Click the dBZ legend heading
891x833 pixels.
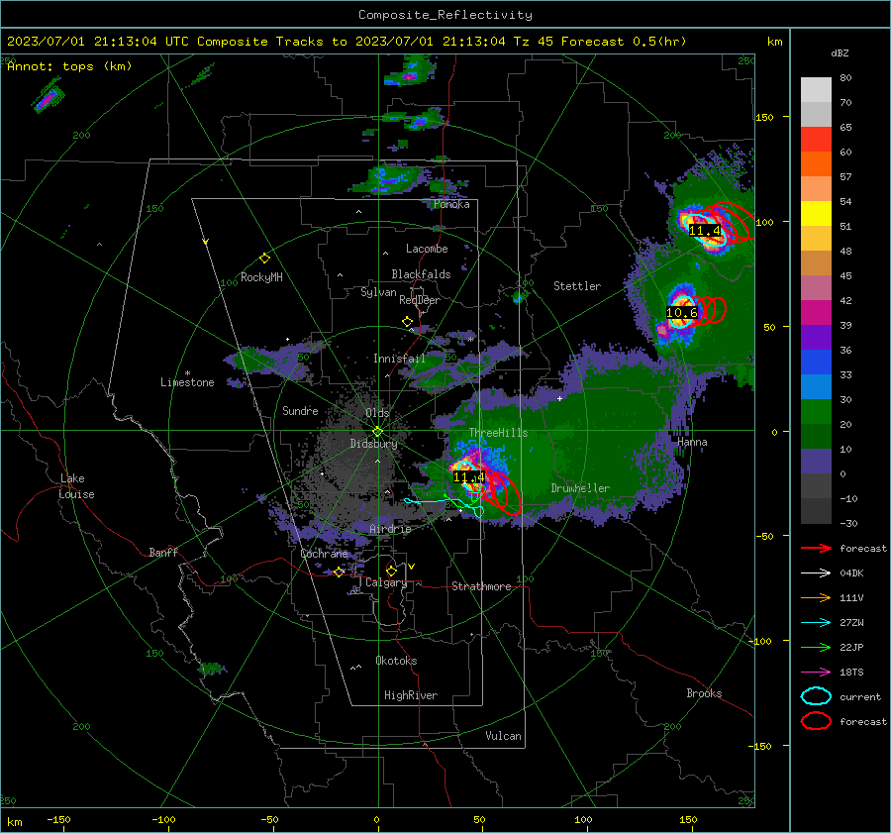tap(840, 53)
